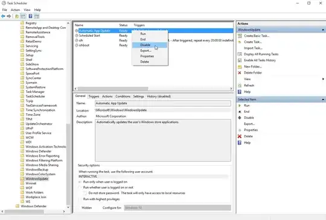Collapse the Selected Item section

[x=323, y=99]
